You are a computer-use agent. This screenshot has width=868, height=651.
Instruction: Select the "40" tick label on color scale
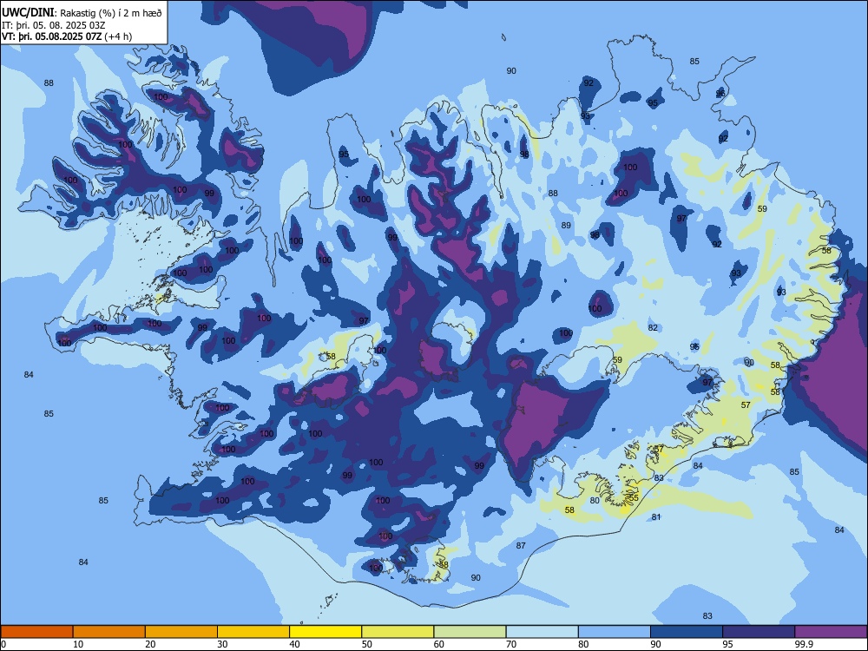(x=295, y=644)
